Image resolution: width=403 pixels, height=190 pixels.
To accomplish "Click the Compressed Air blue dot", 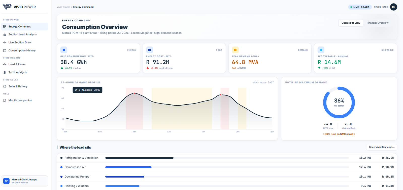I will tap(61, 167).
